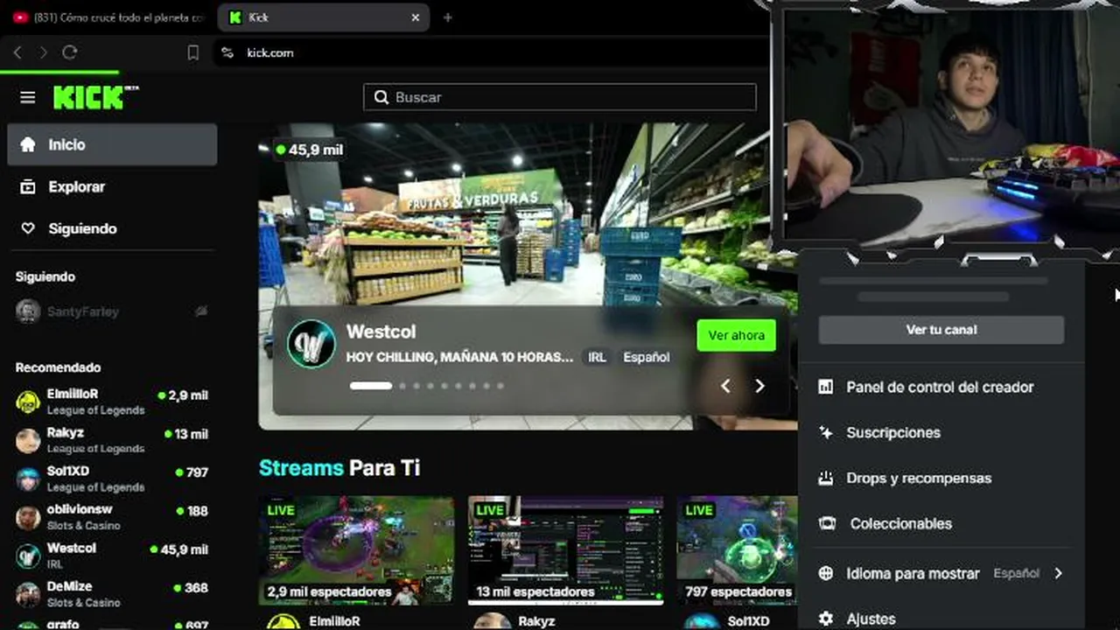The image size is (1120, 630).
Task: Open Coleccionables from the profile menu
Action: click(x=941, y=523)
